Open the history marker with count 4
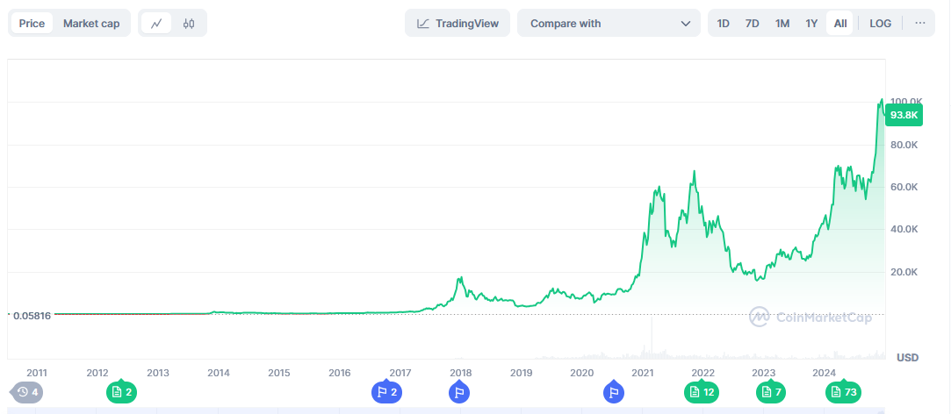This screenshot has height=414, width=951. (28, 392)
